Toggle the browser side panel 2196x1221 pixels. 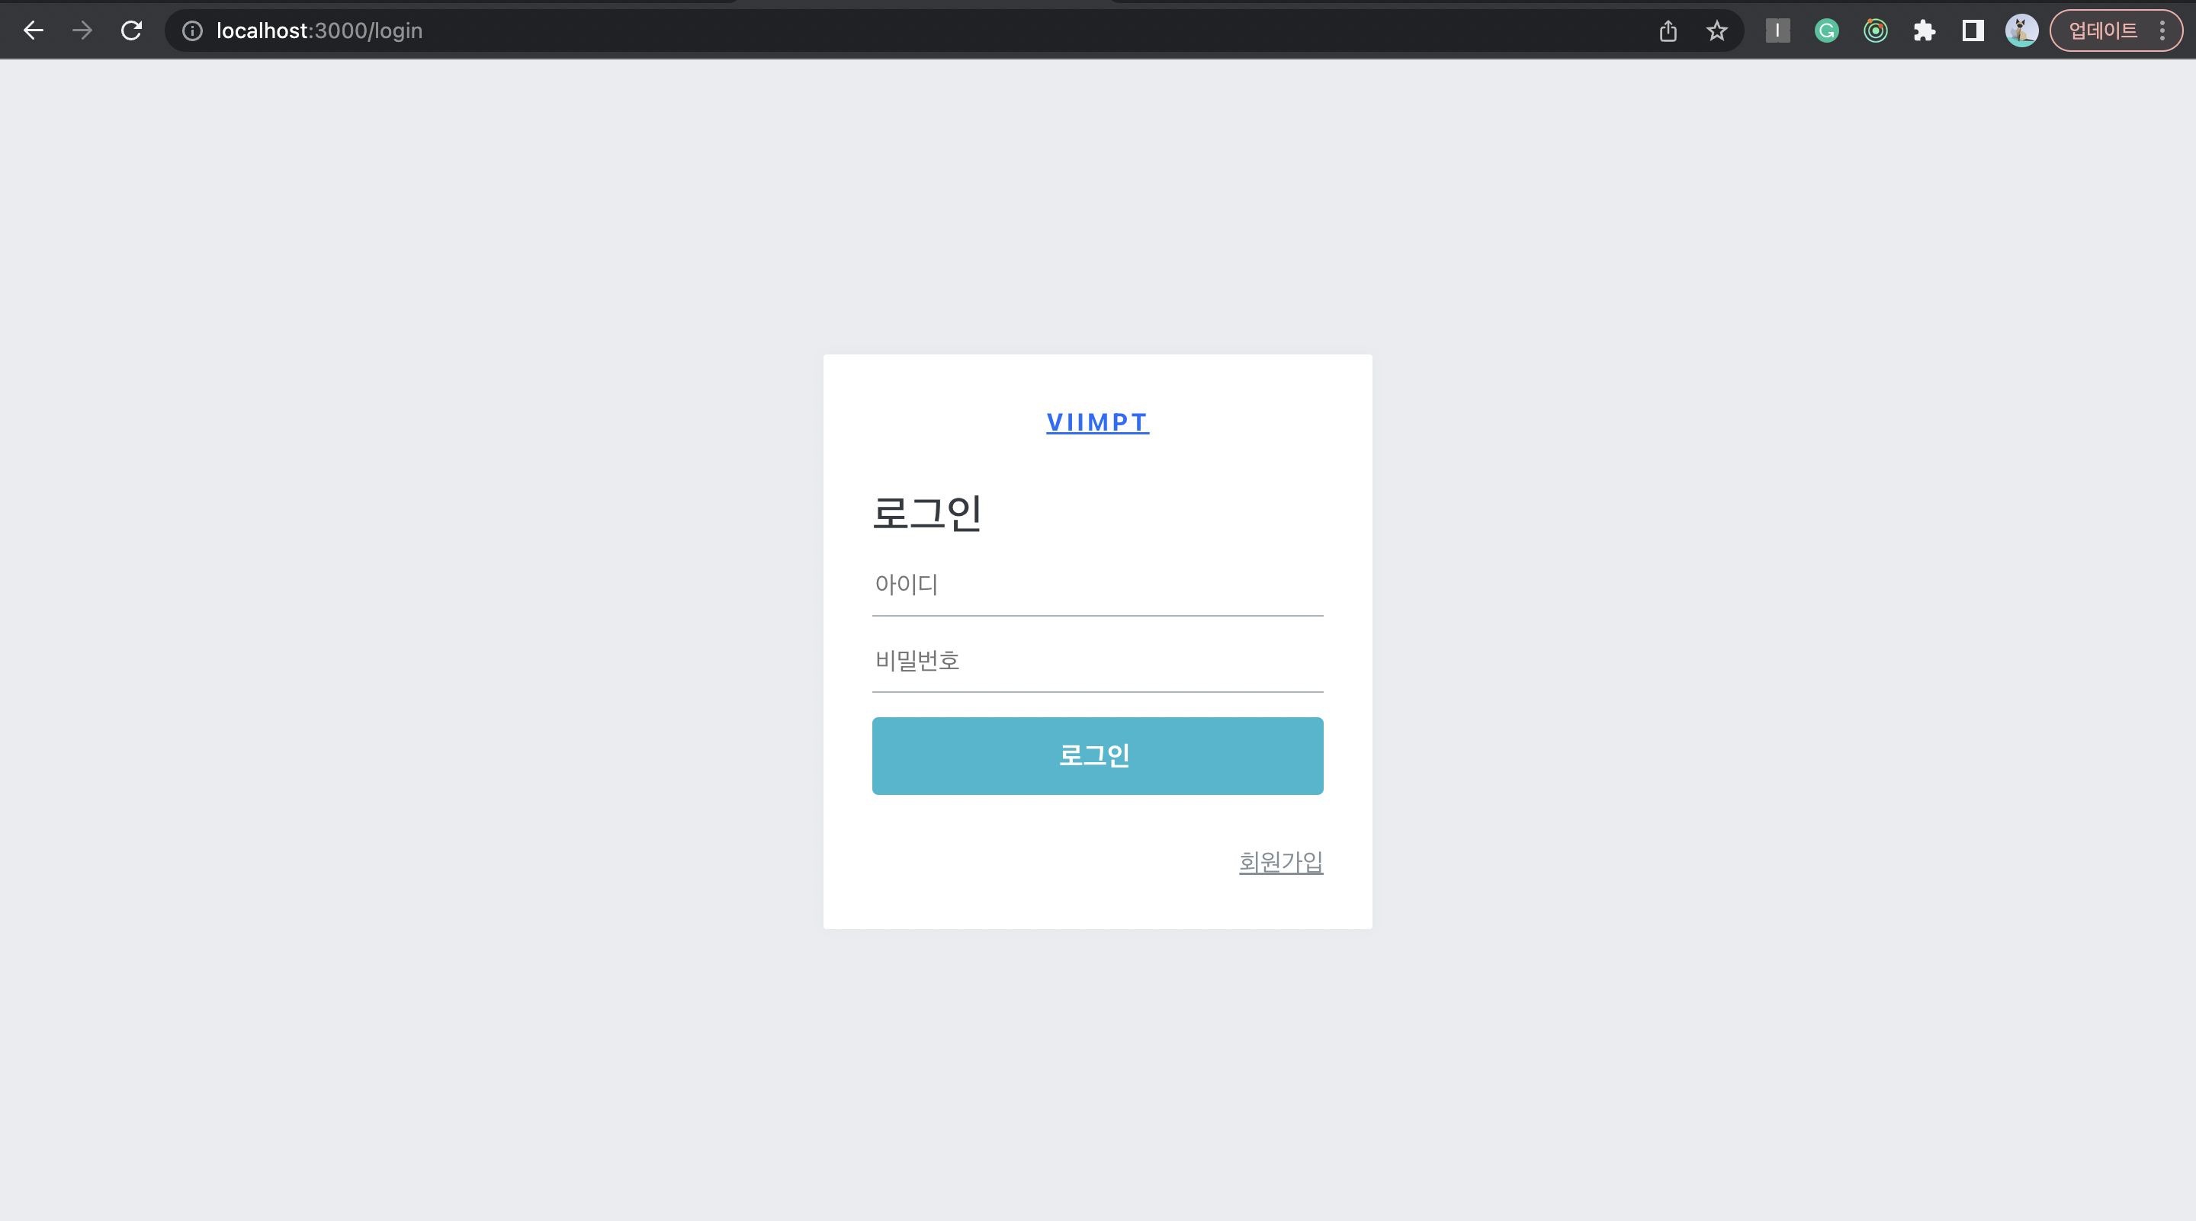click(x=1973, y=30)
